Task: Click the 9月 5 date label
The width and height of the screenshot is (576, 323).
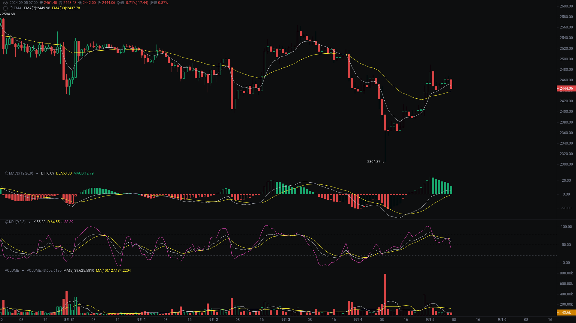Action: [x=430, y=320]
